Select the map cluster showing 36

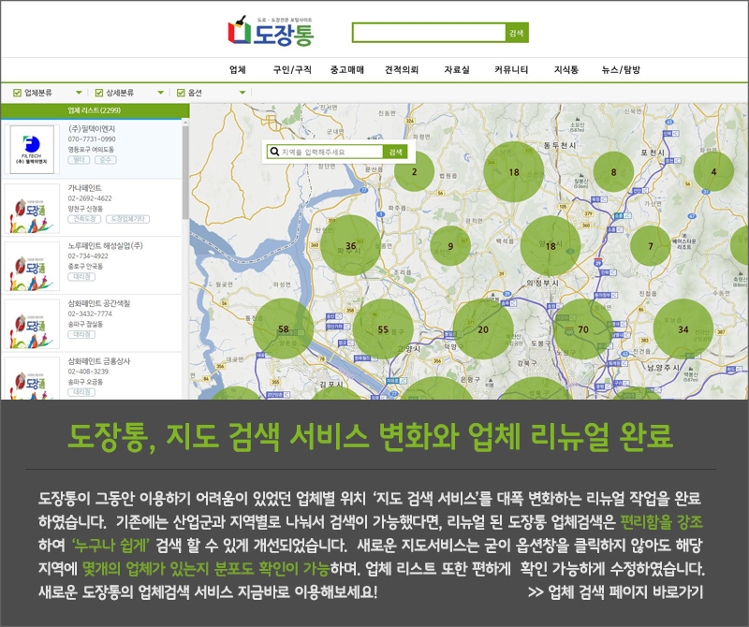(350, 245)
